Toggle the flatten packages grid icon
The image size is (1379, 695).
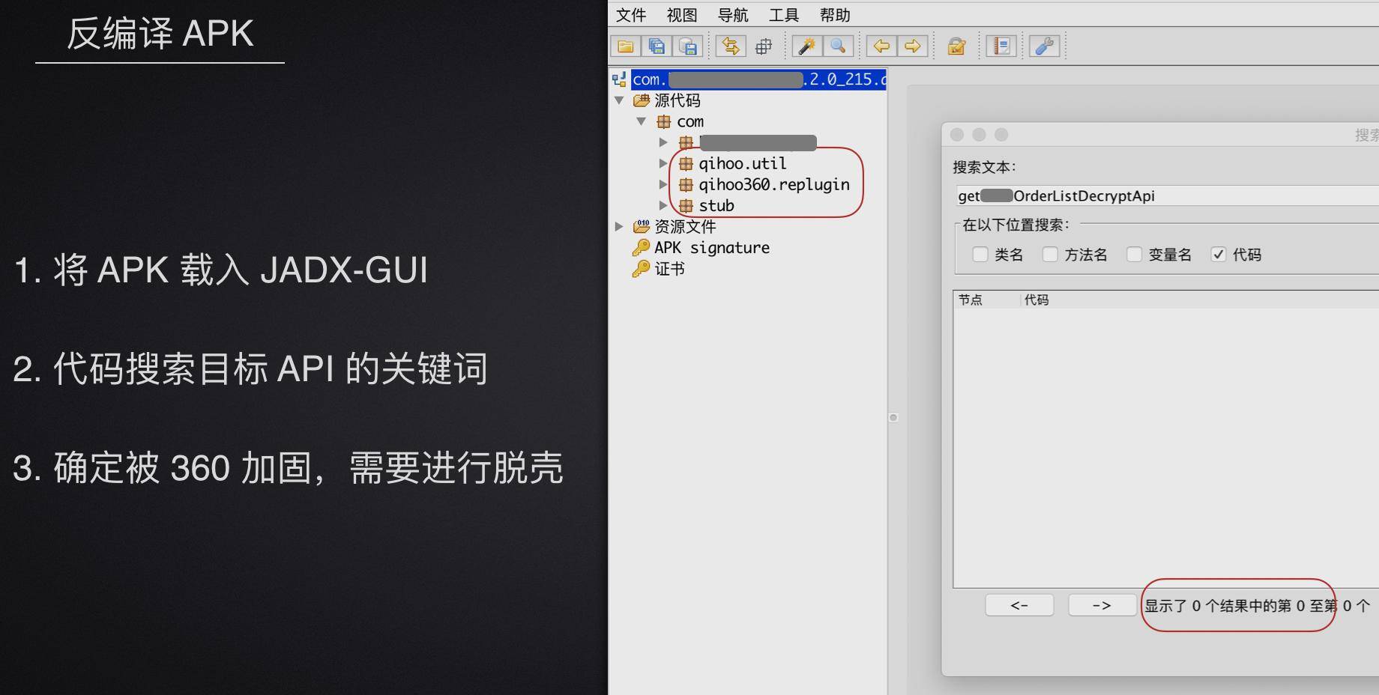point(764,46)
